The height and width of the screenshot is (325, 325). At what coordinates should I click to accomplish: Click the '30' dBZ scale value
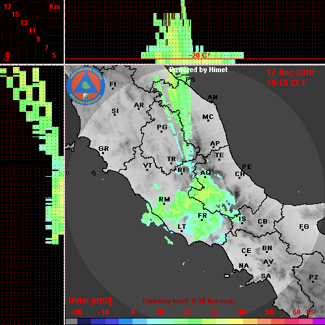click(214, 312)
